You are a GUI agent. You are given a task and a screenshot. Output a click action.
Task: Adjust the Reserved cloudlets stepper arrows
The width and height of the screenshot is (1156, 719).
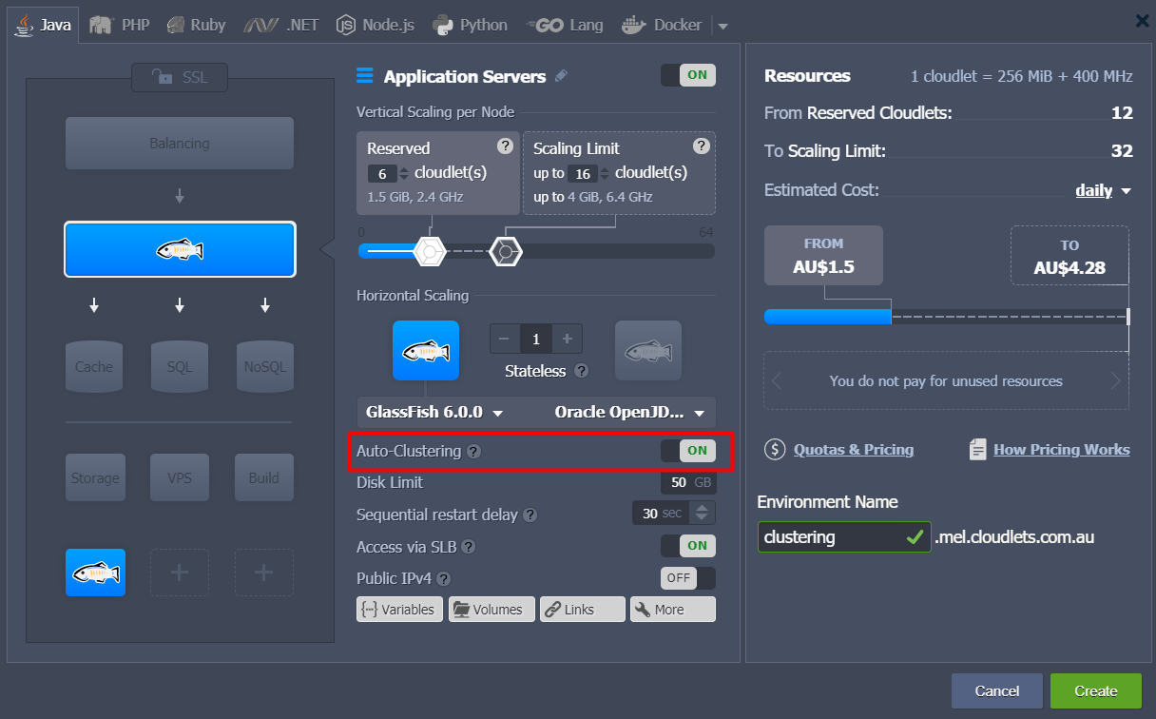404,174
